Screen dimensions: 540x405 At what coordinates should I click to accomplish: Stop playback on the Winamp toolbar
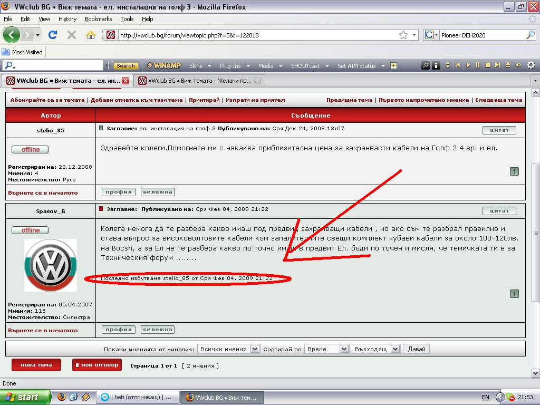tap(488, 65)
